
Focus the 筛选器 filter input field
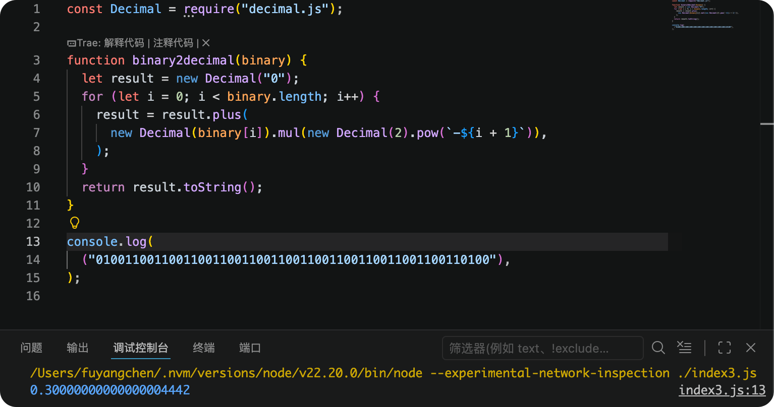[542, 348]
